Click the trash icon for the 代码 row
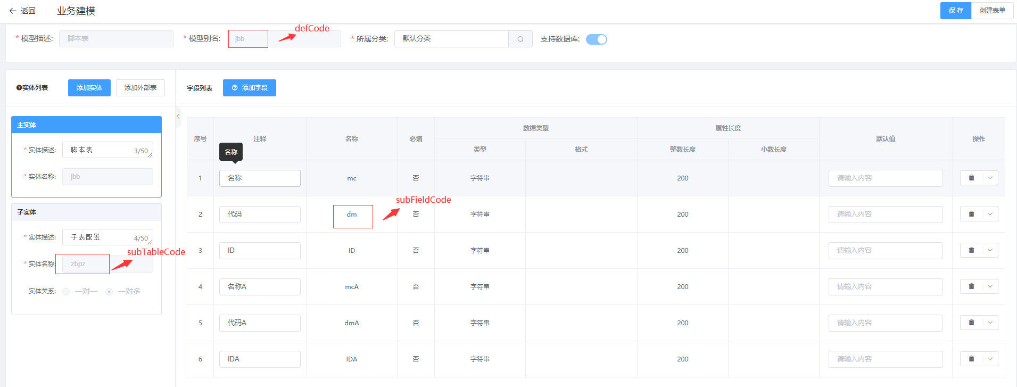1017x387 pixels. pos(971,214)
